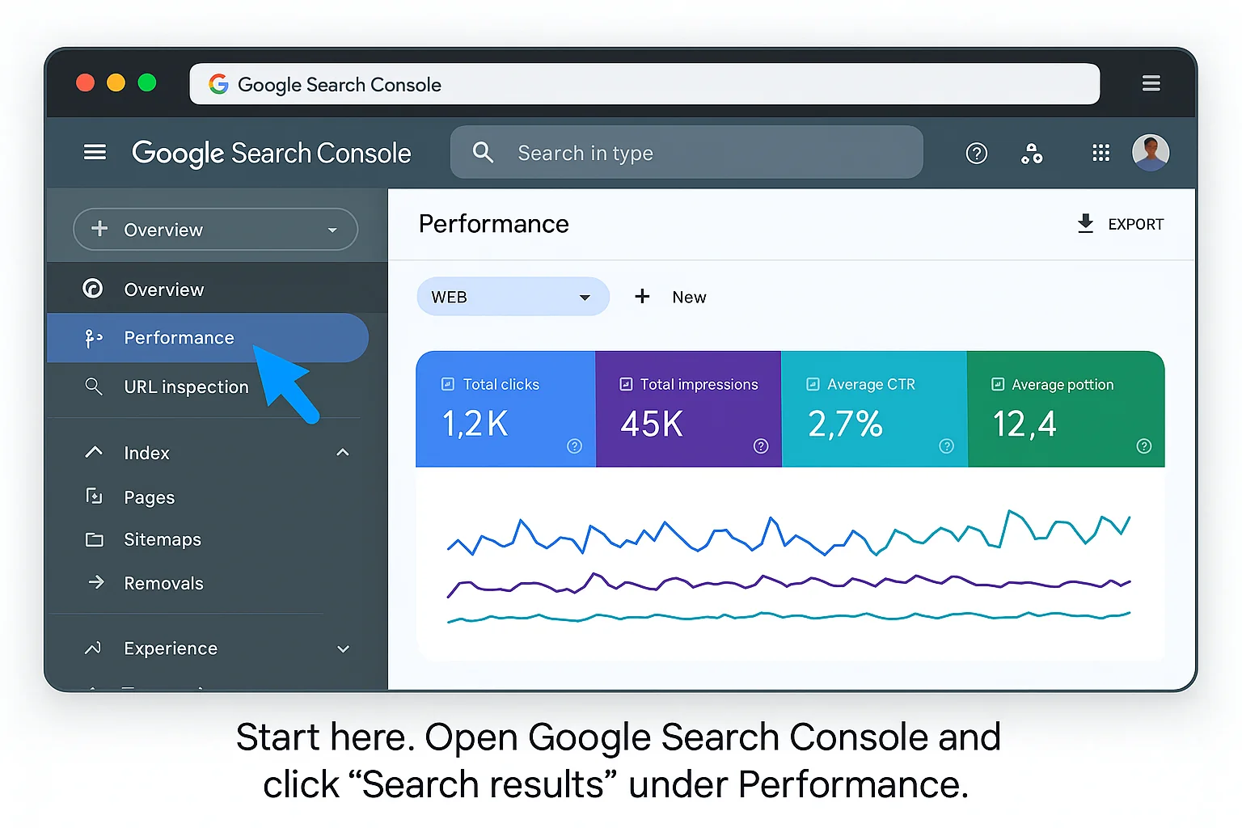Screen dimensions: 1242x828
Task: Toggle the Total impressions metric card
Action: pyautogui.click(x=688, y=409)
